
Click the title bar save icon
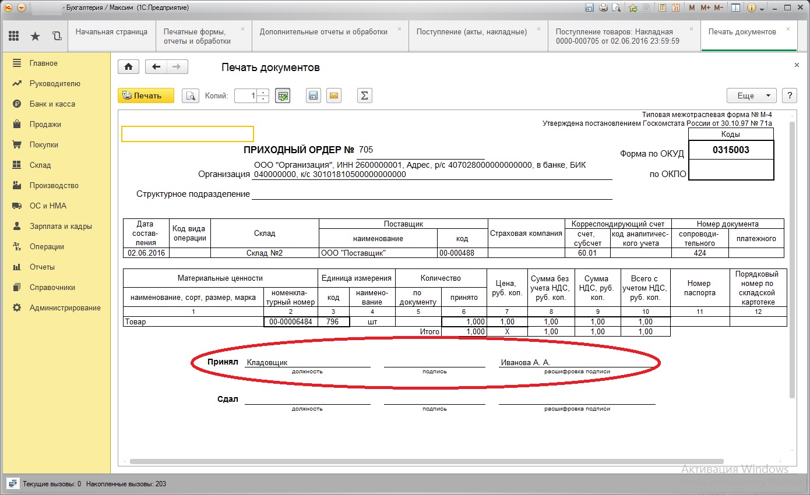tap(589, 8)
